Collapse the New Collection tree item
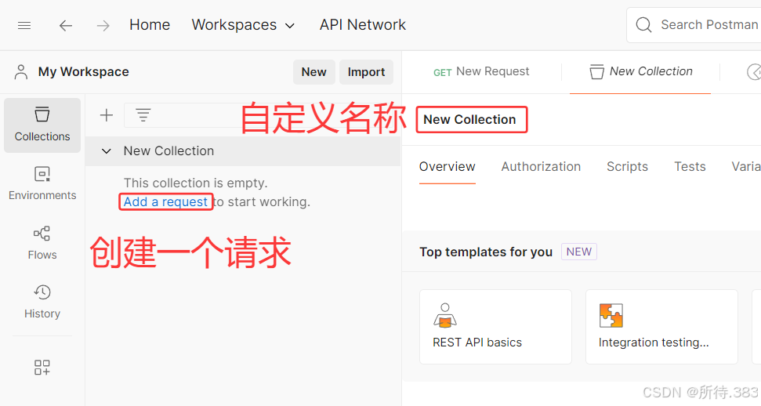Image resolution: width=761 pixels, height=406 pixels. point(107,151)
